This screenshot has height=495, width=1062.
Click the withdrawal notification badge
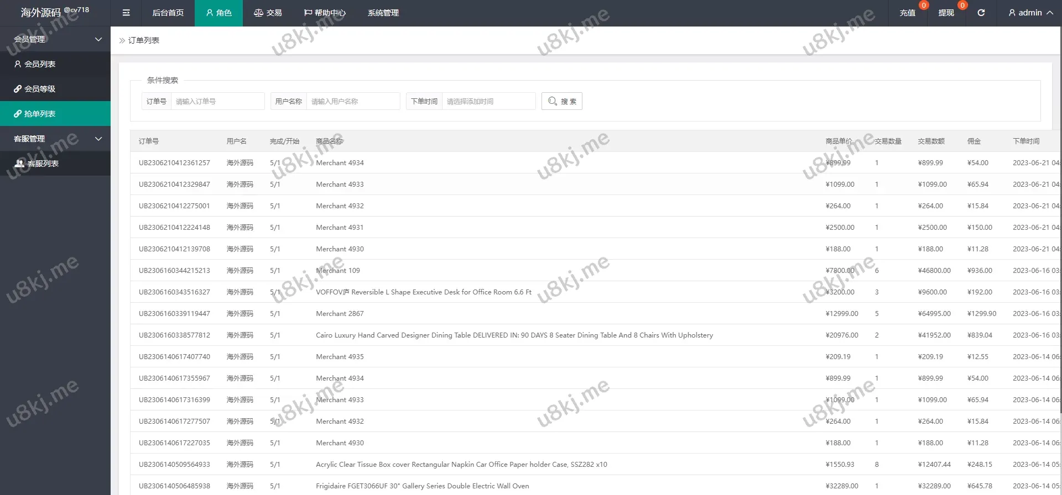tap(962, 6)
